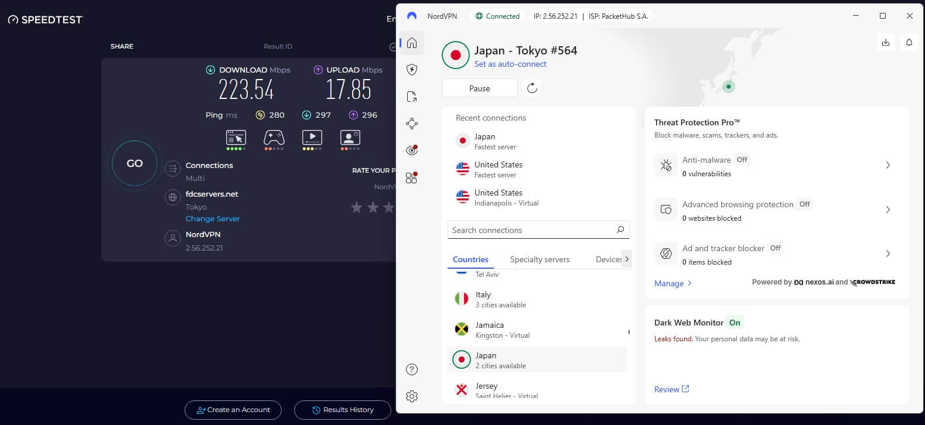925x425 pixels.
Task: Open the Dark Web Monitor Review link
Action: tap(672, 389)
